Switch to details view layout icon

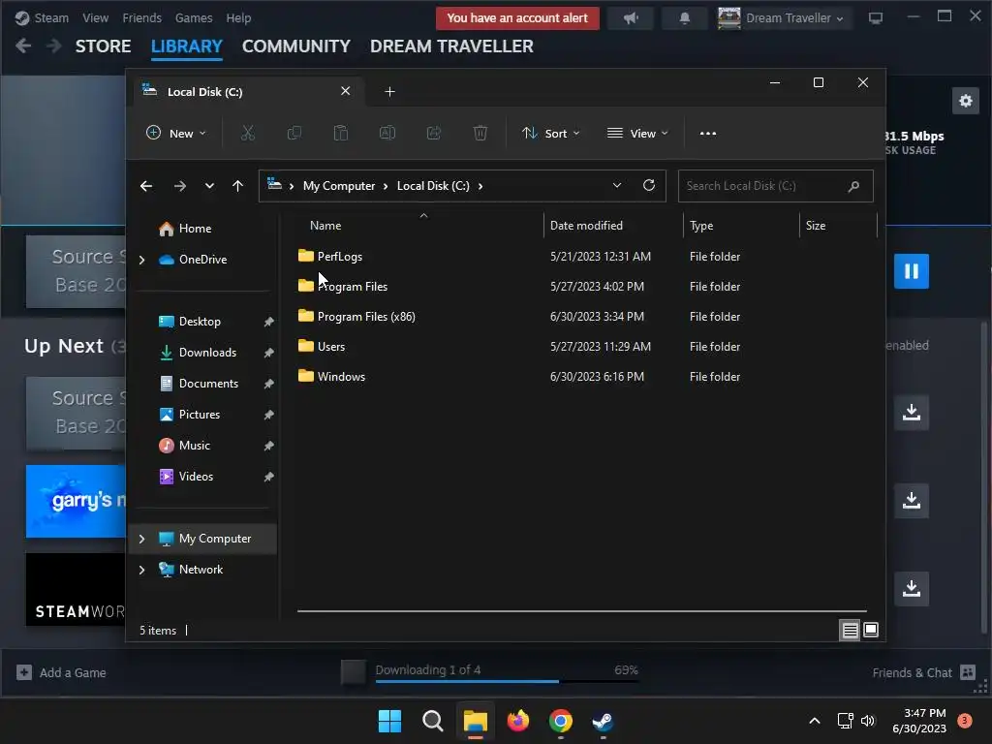(x=850, y=630)
